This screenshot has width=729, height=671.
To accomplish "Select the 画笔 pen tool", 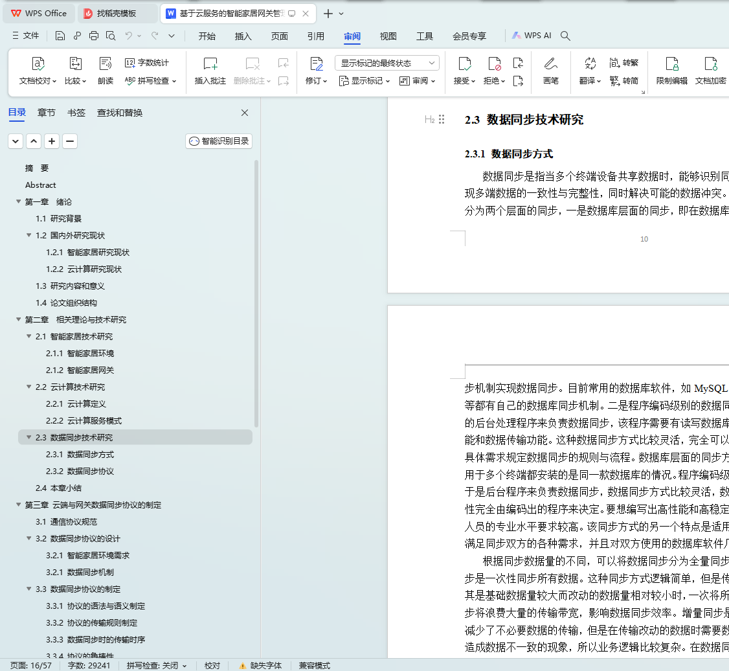I will pyautogui.click(x=550, y=63).
